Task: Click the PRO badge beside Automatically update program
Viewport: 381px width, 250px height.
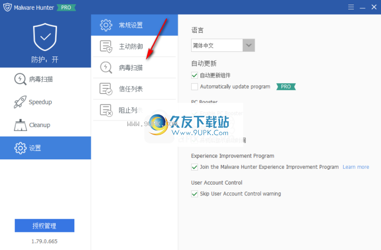Action: click(286, 87)
